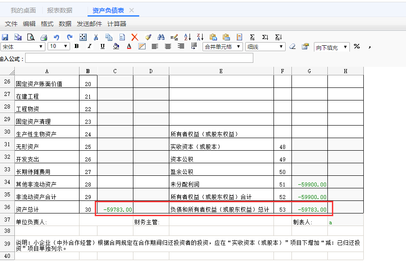Click into the formula input field
This screenshot has height=261, width=406.
coord(139,58)
